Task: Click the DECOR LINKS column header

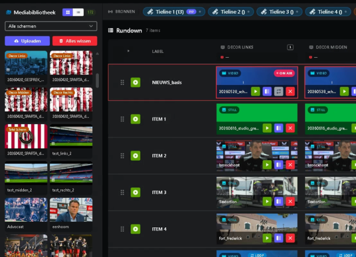Action: tap(240, 47)
